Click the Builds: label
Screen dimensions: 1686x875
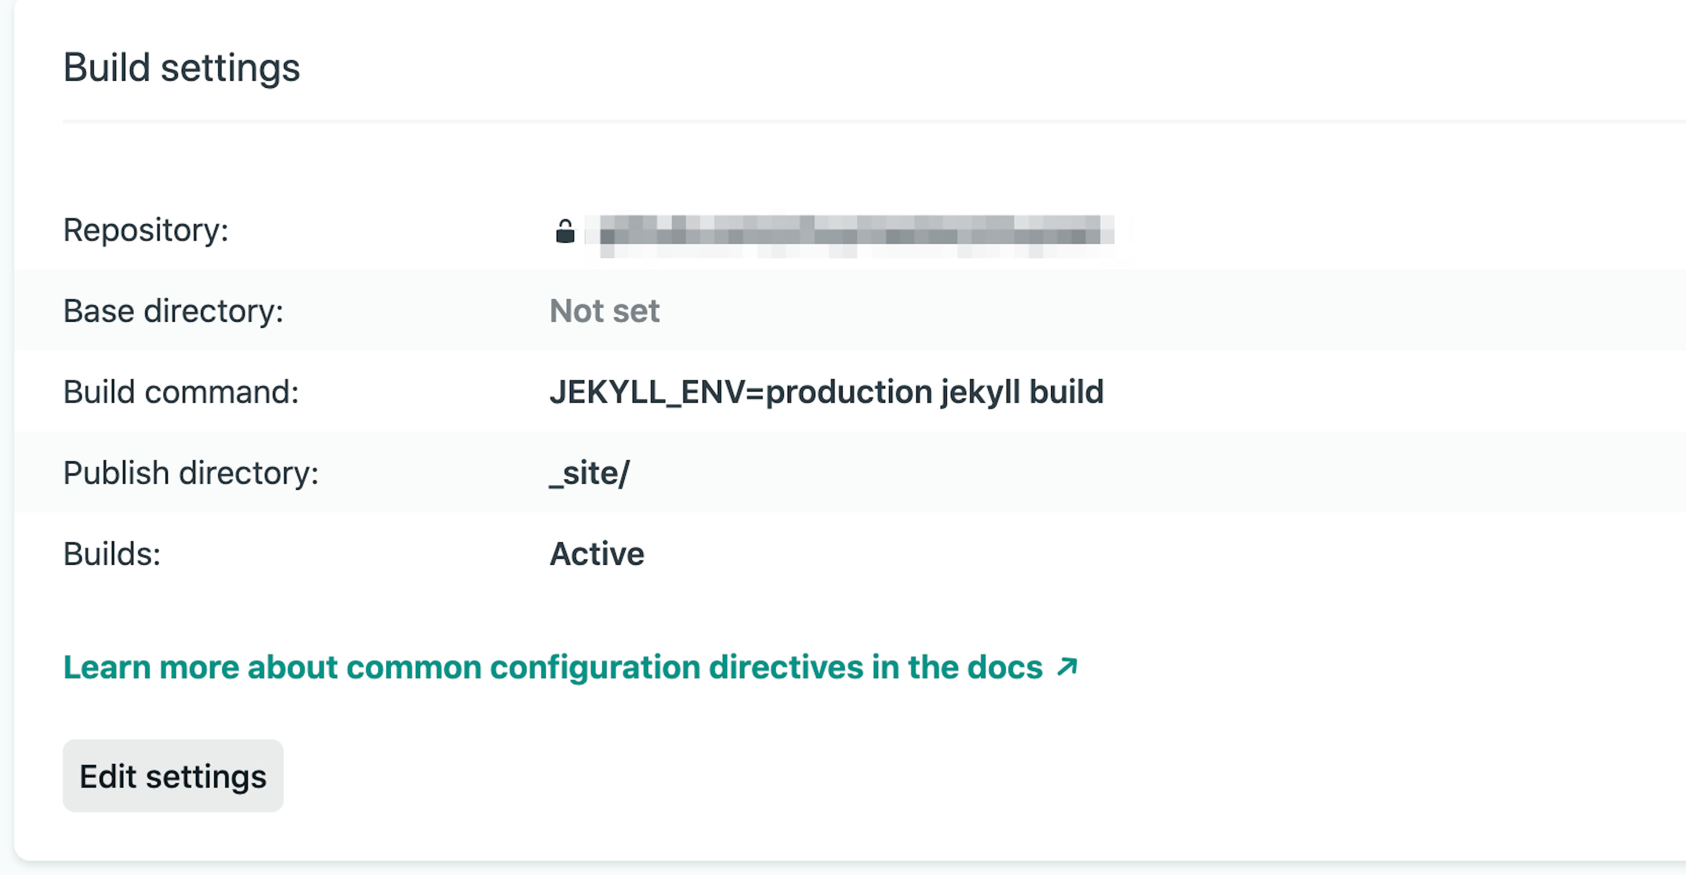[x=112, y=555]
